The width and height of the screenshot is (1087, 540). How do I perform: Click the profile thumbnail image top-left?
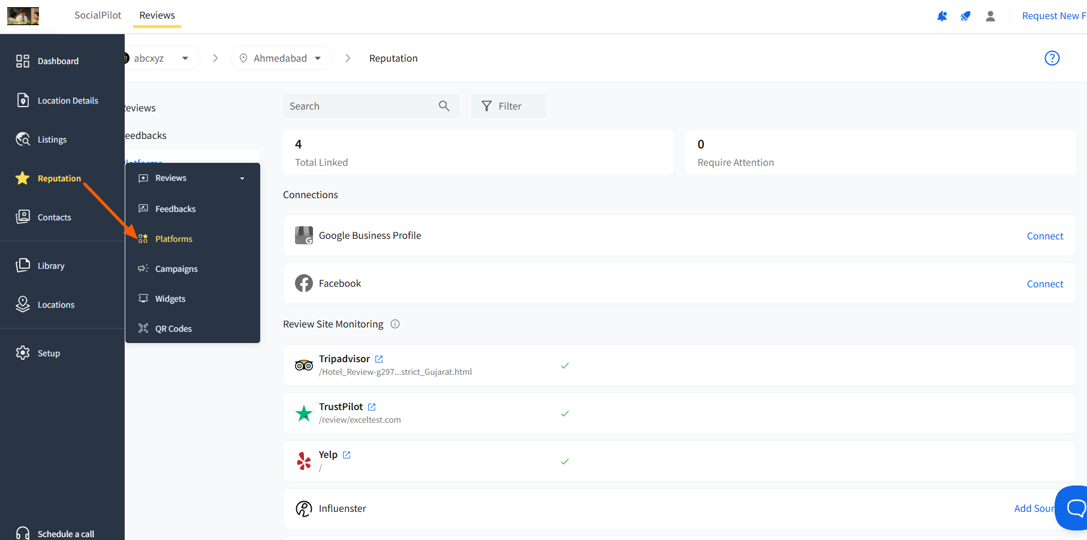pos(23,16)
